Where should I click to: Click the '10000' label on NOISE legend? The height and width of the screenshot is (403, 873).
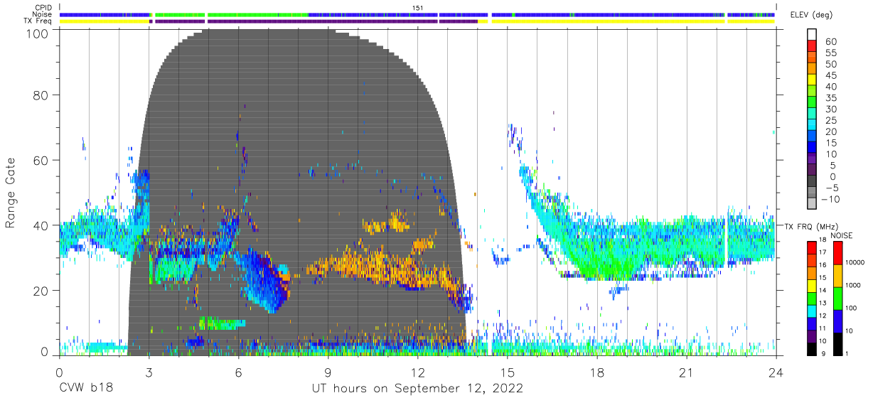(x=855, y=263)
